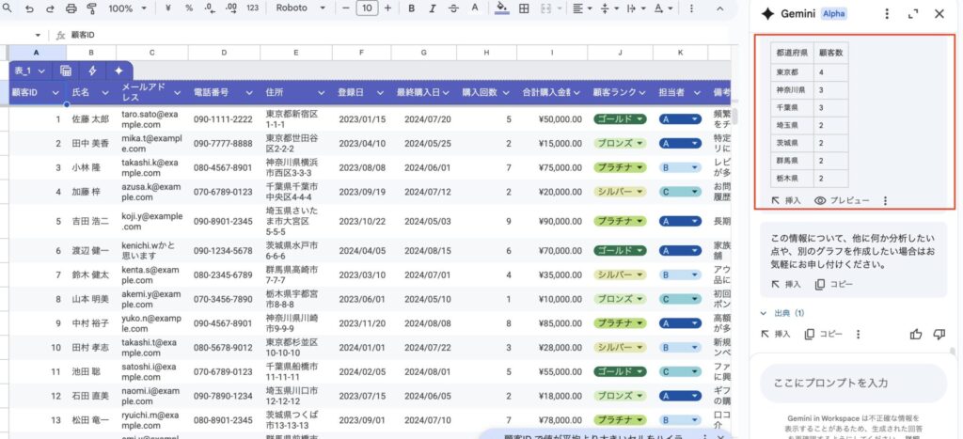
Task: Open filter dropdown on 登録日 column header
Action: (x=380, y=93)
